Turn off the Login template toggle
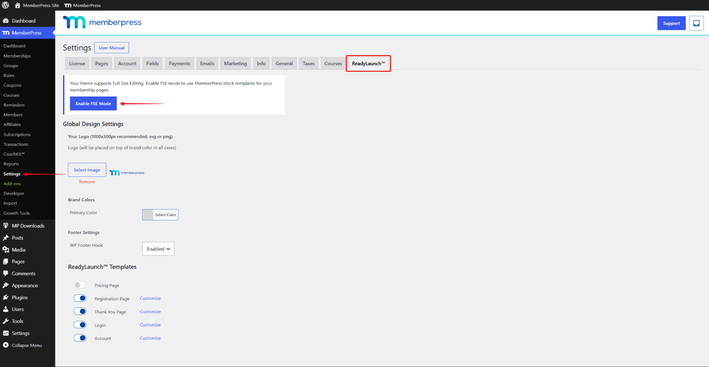This screenshot has width=709, height=367. click(80, 325)
